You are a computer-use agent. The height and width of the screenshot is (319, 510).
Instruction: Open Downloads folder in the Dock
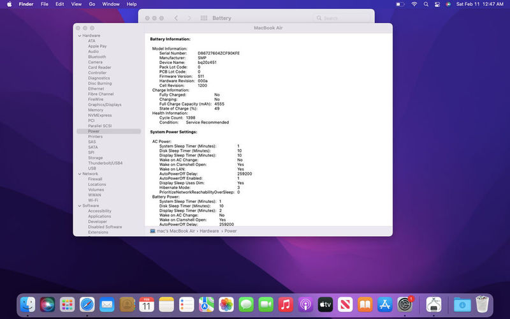coord(462,305)
